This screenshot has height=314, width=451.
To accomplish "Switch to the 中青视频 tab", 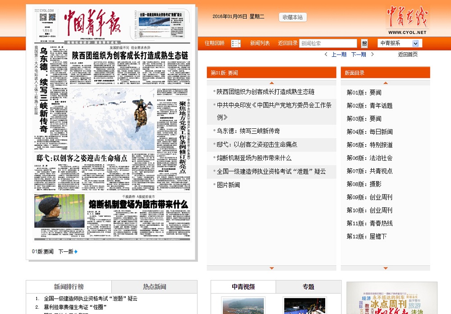I will coord(244,287).
